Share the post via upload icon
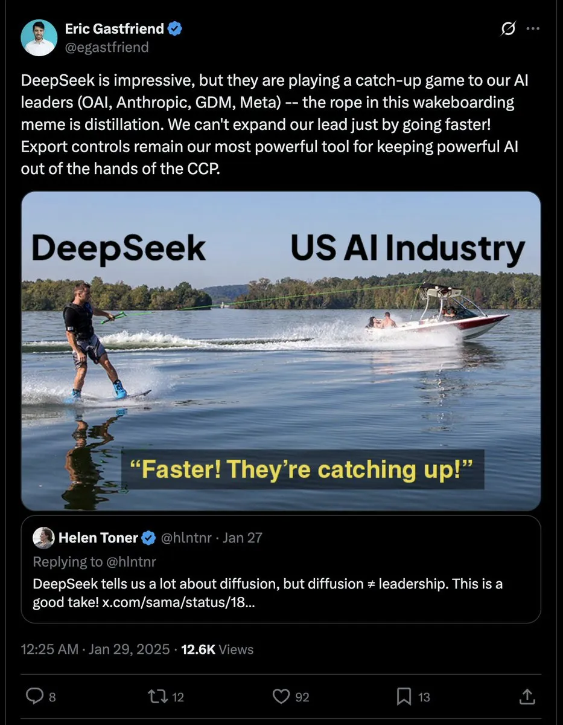563x725 pixels. (x=527, y=697)
